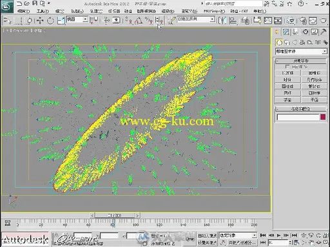This screenshot has height=247, width=330.
Task: Open the Group (组) menu
Action: pyautogui.click(x=59, y=11)
